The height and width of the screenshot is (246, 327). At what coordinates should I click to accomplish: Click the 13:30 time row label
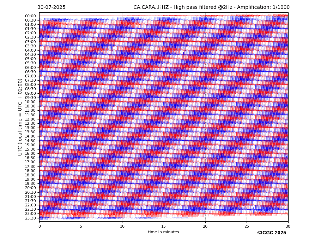pyautogui.click(x=30, y=132)
